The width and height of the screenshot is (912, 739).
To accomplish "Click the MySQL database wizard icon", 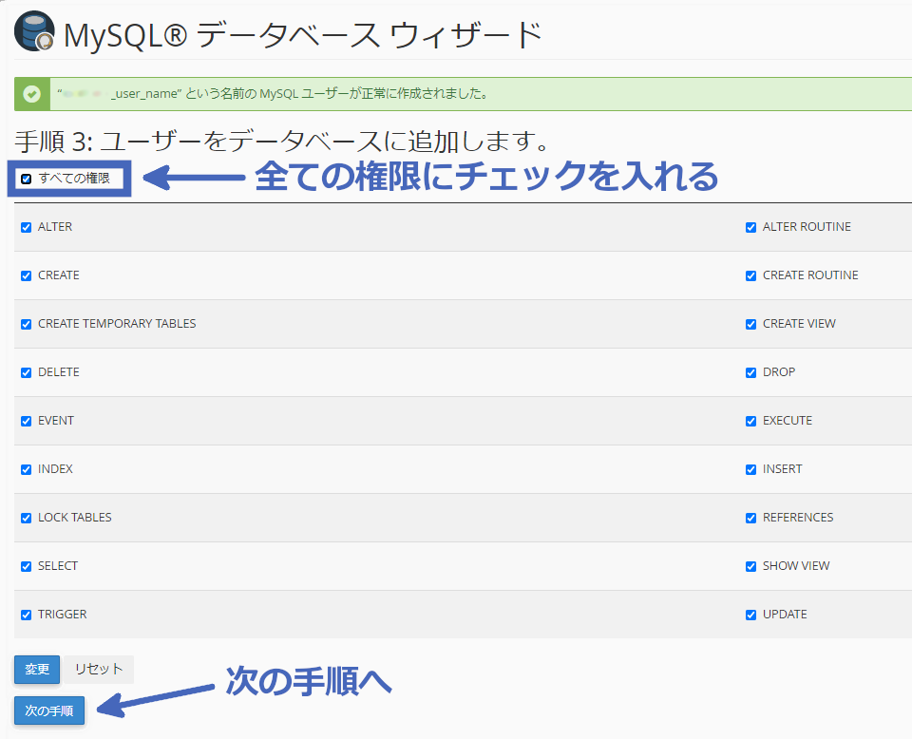I will (x=34, y=31).
